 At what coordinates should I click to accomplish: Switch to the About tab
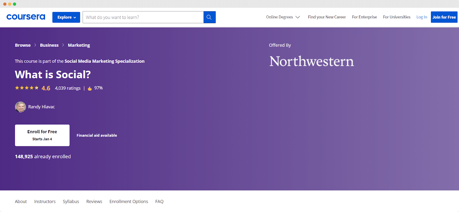[21, 202]
